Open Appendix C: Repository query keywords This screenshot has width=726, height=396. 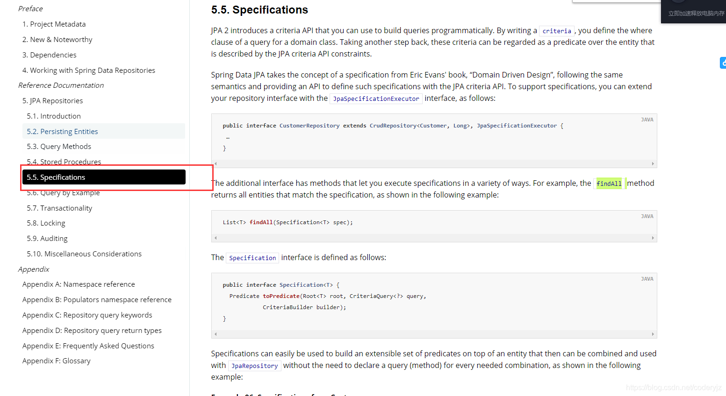[87, 315]
